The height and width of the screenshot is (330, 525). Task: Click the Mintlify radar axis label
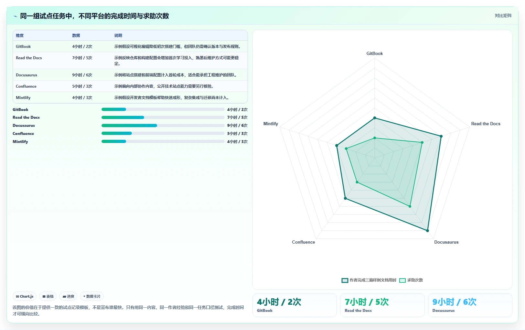click(271, 124)
